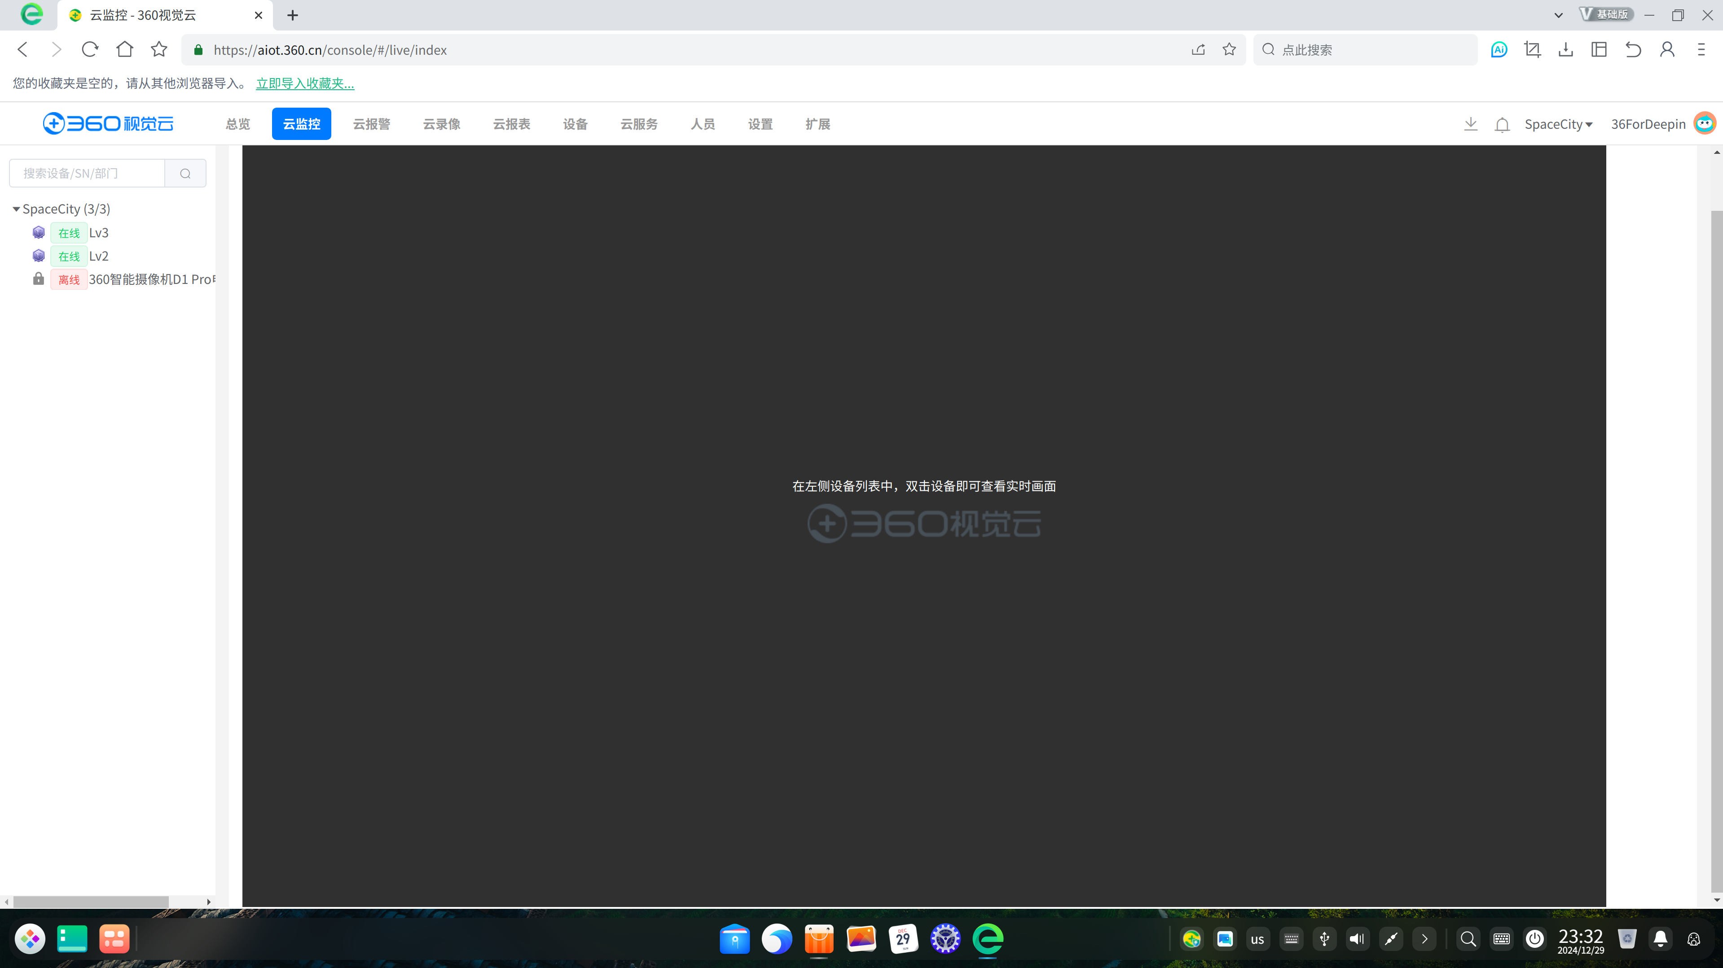
Task: Expand the hidden tray icons arrow in taskbar
Action: (1425, 939)
